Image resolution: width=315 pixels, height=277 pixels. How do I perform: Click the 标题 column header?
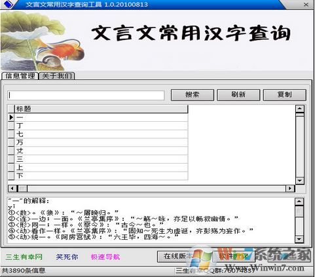[101, 109]
